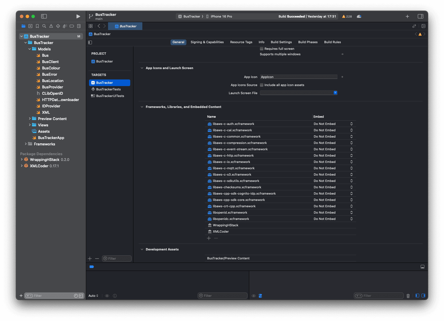Open the Debug navigator
444x321 pixels.
65,26
